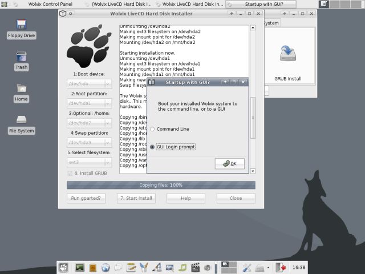Open the wrench and screwdriver settings icon
The height and width of the screenshot is (274, 365).
pos(246,268)
